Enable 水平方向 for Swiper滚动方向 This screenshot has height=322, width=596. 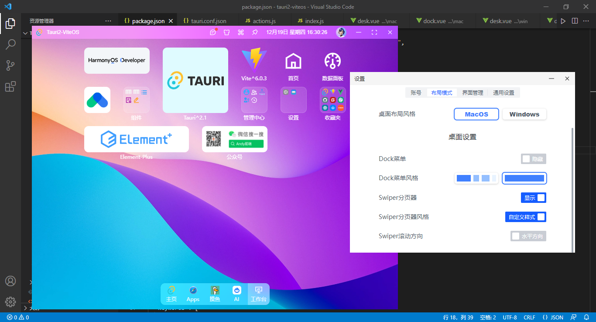click(528, 236)
